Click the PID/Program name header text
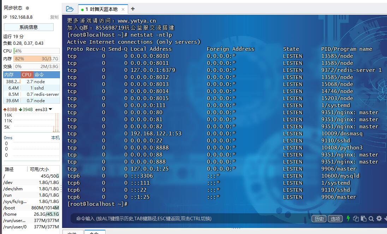The height and width of the screenshot is (234, 387). 346,49
